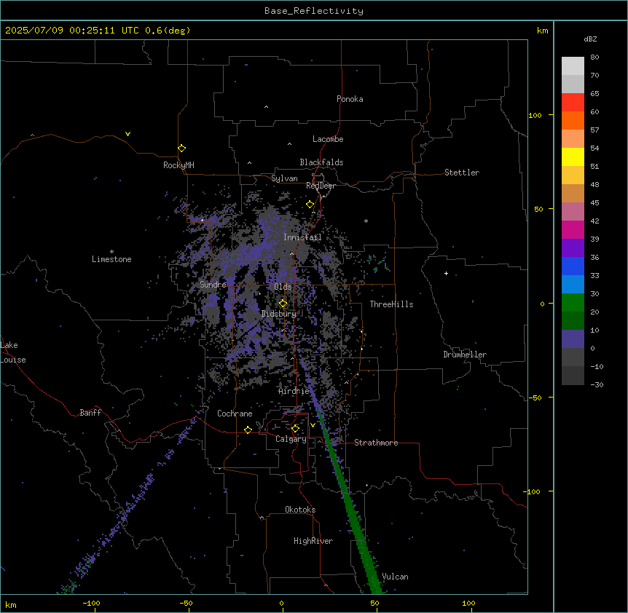
Task: Click the asterisk marker above Limestone
Action: 111,251
